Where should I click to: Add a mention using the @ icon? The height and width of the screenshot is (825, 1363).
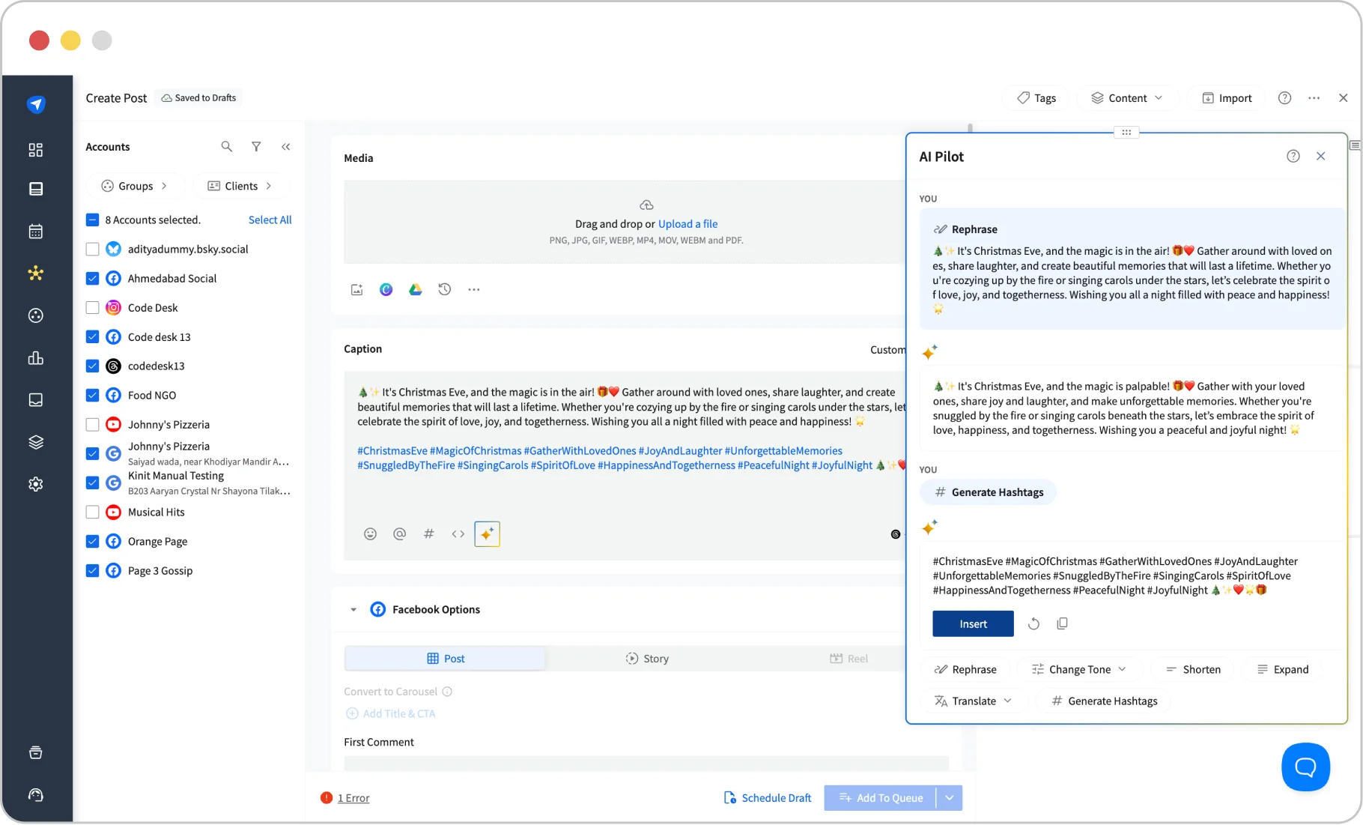tap(399, 534)
